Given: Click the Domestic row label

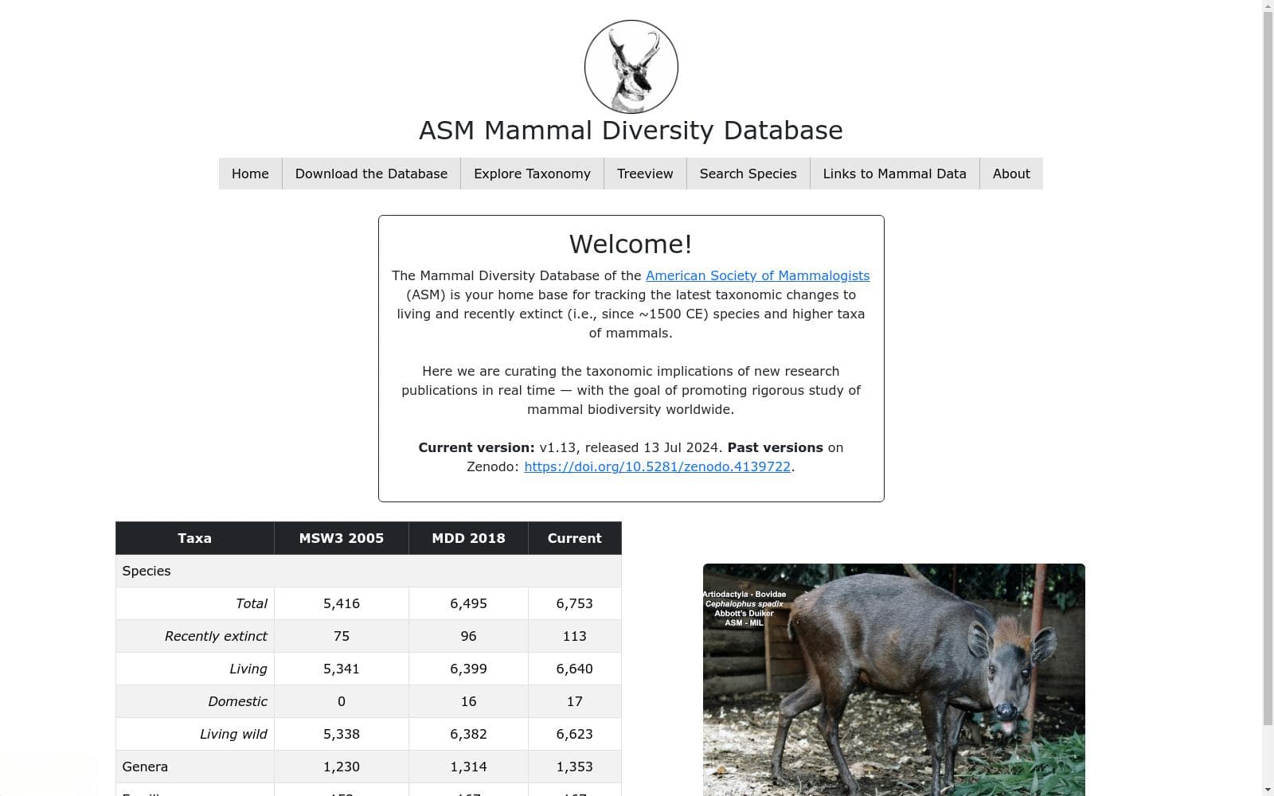Looking at the screenshot, I should pos(237,701).
